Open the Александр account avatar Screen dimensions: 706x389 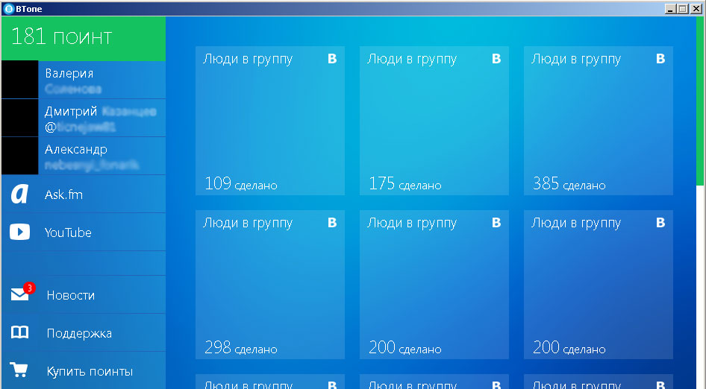pos(20,156)
